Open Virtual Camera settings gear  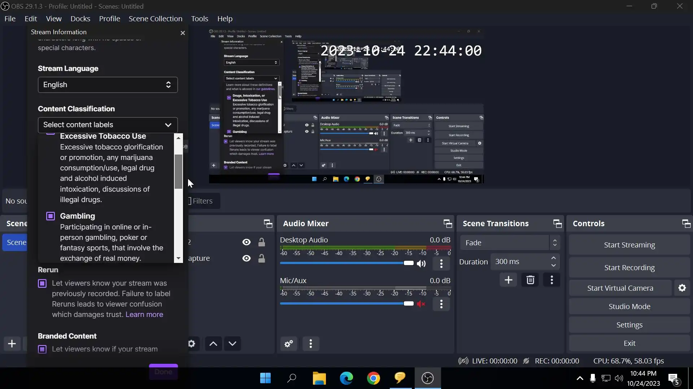click(x=682, y=288)
